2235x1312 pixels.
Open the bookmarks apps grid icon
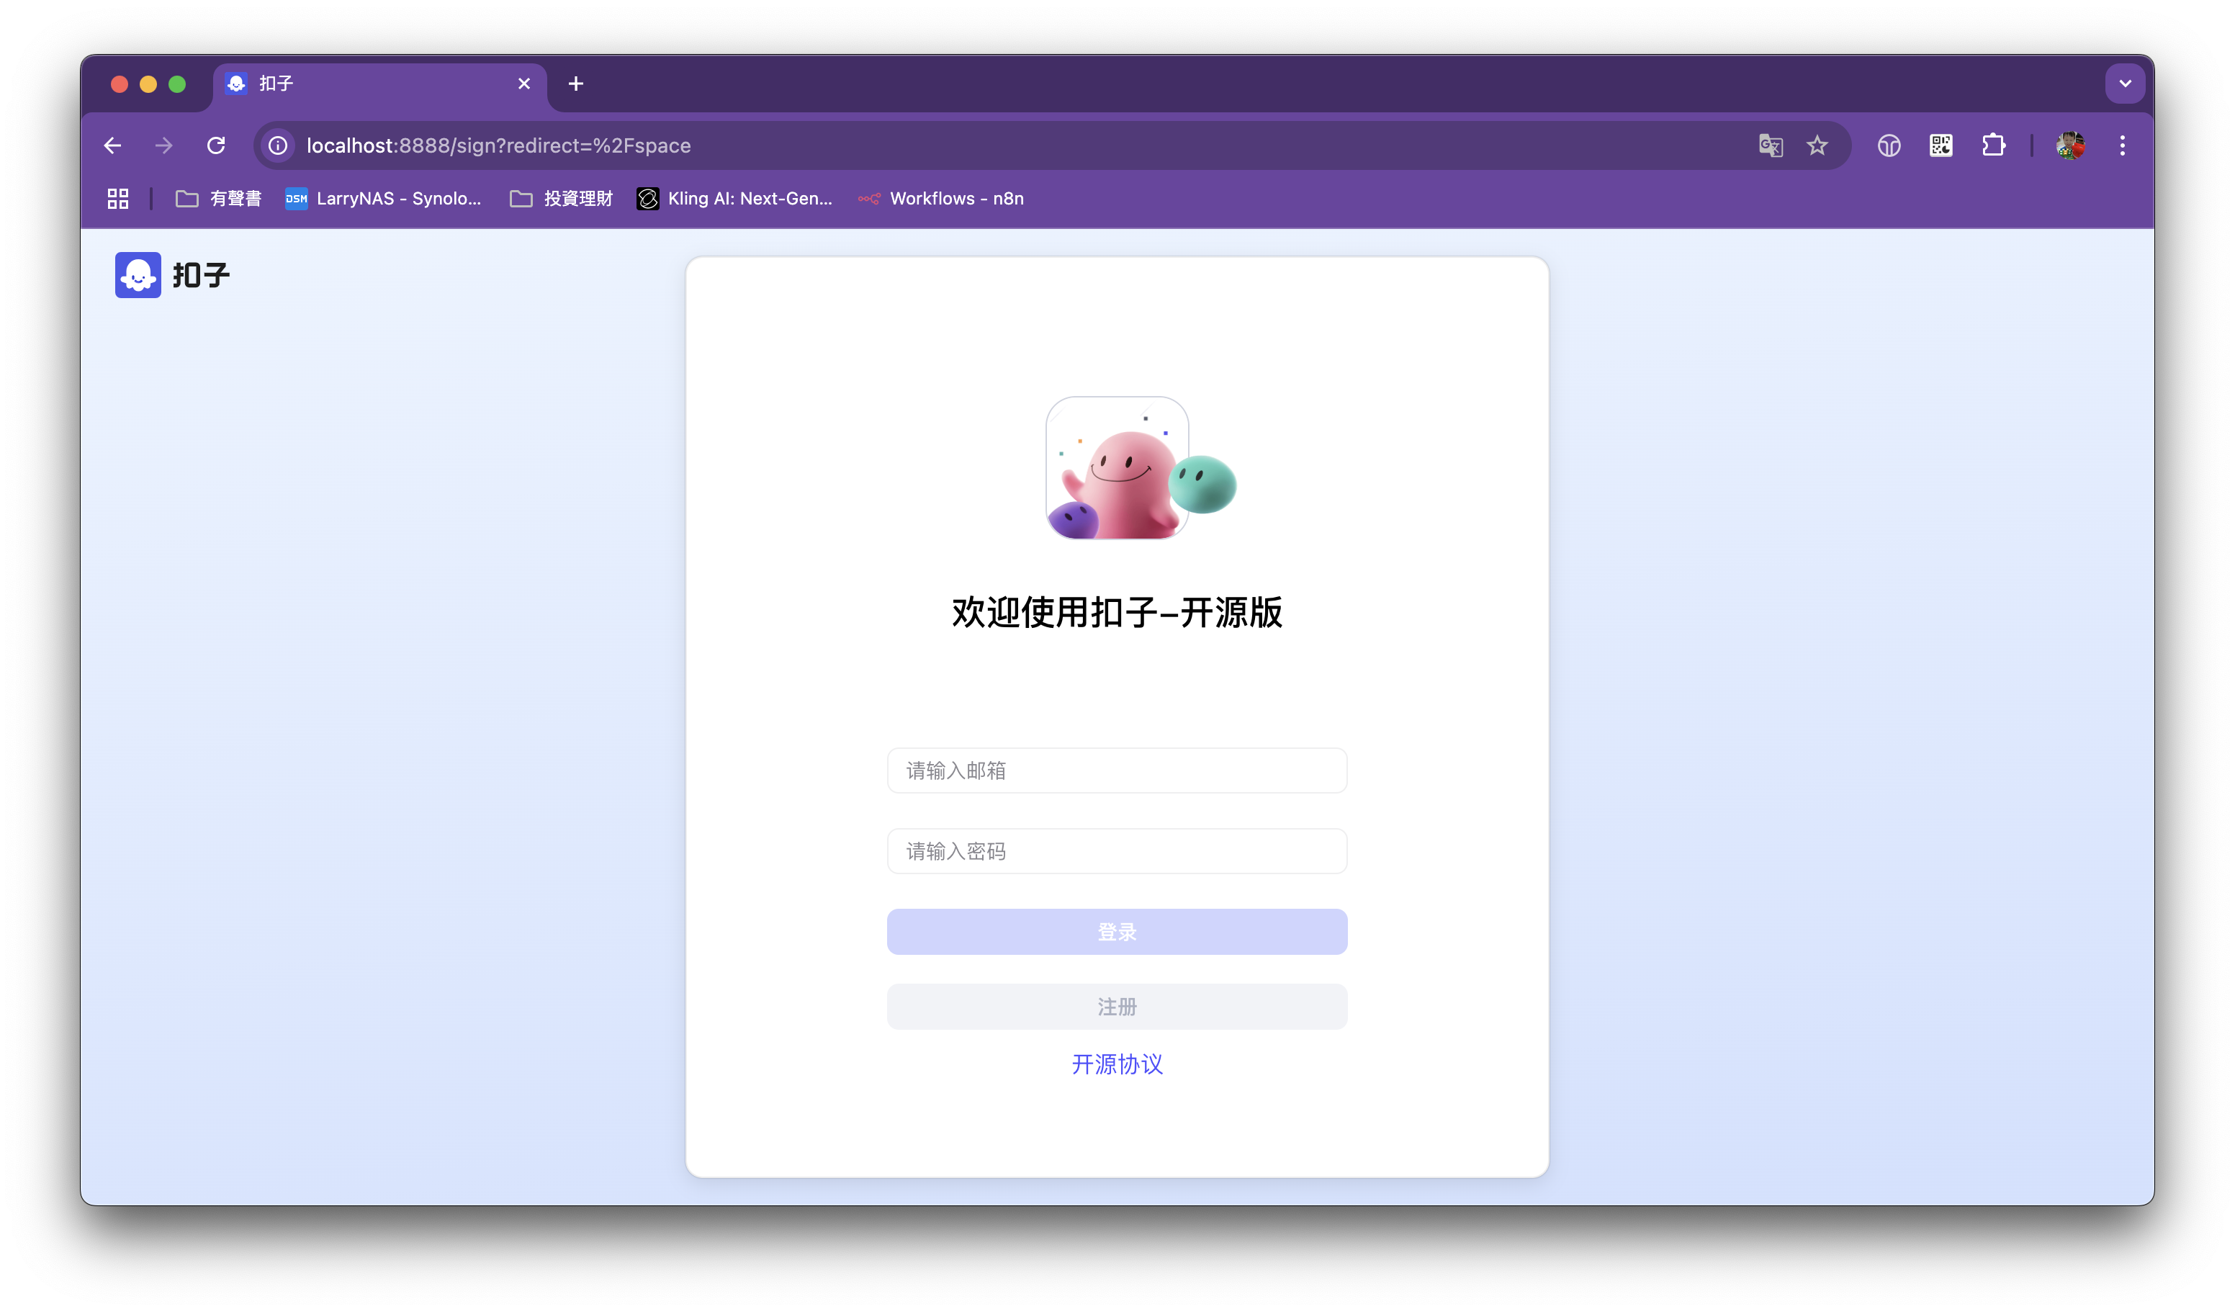tap(118, 199)
